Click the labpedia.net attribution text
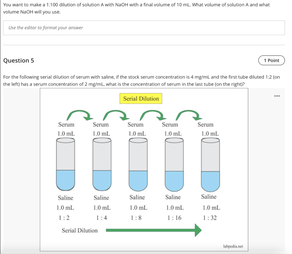The image size is (292, 254). click(233, 246)
